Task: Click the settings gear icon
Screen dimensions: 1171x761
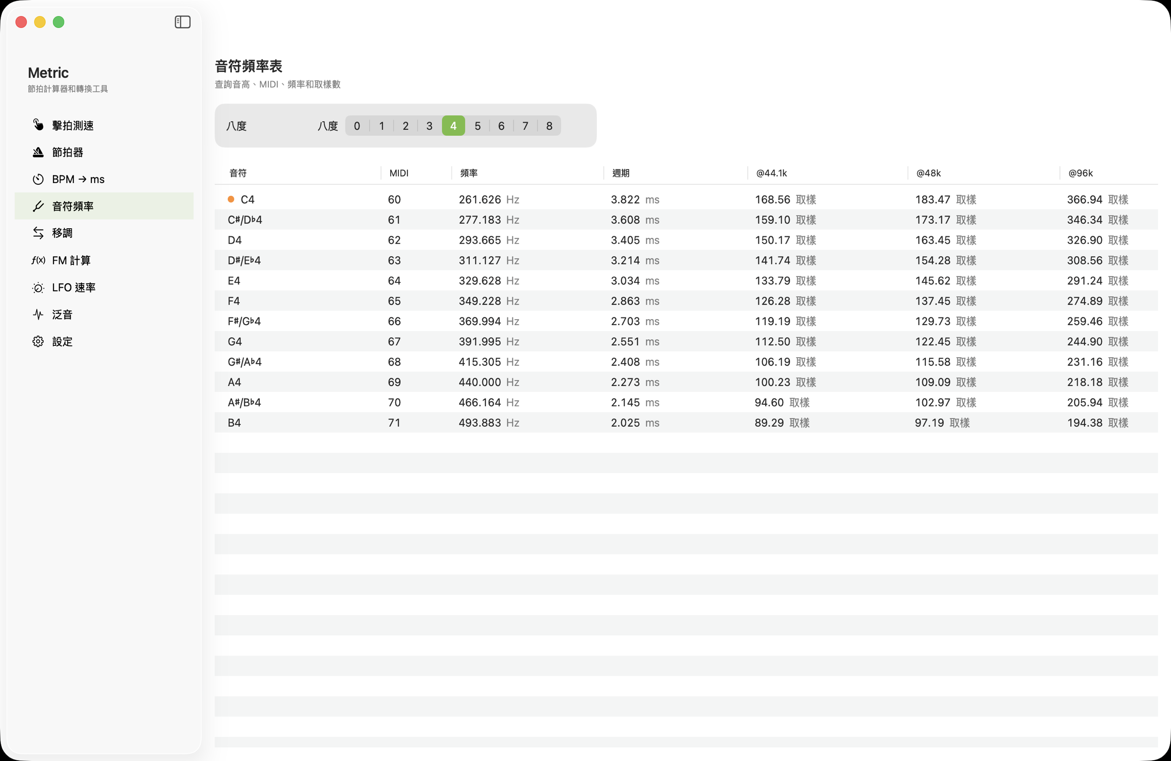Action: [38, 341]
